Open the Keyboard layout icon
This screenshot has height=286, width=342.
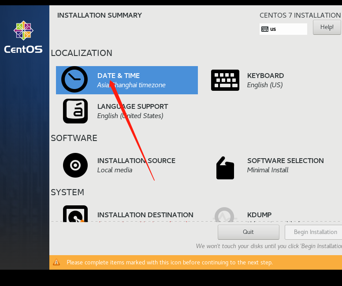(225, 80)
